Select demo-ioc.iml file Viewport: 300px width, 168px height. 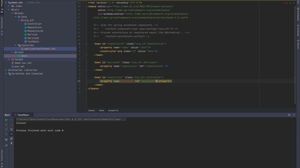[23, 63]
